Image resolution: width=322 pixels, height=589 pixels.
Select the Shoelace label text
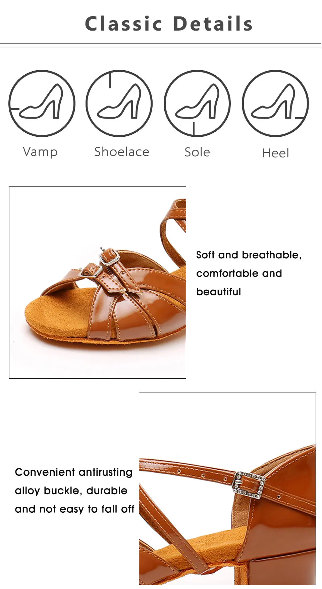(x=122, y=152)
